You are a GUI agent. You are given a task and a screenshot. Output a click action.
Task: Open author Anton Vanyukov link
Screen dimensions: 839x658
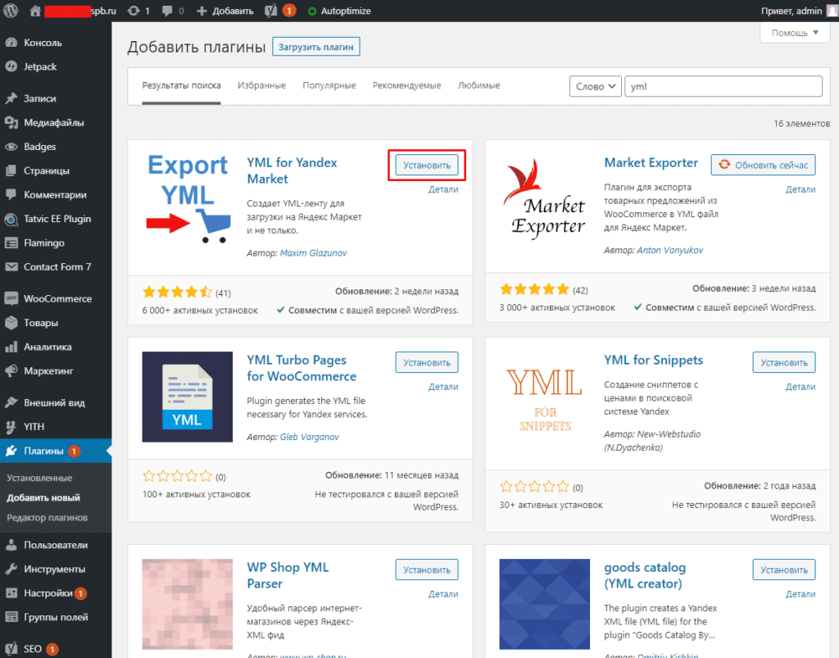(x=670, y=250)
